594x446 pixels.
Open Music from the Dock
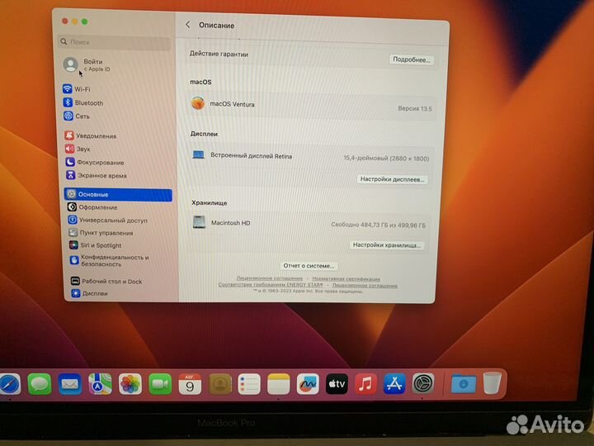click(365, 384)
